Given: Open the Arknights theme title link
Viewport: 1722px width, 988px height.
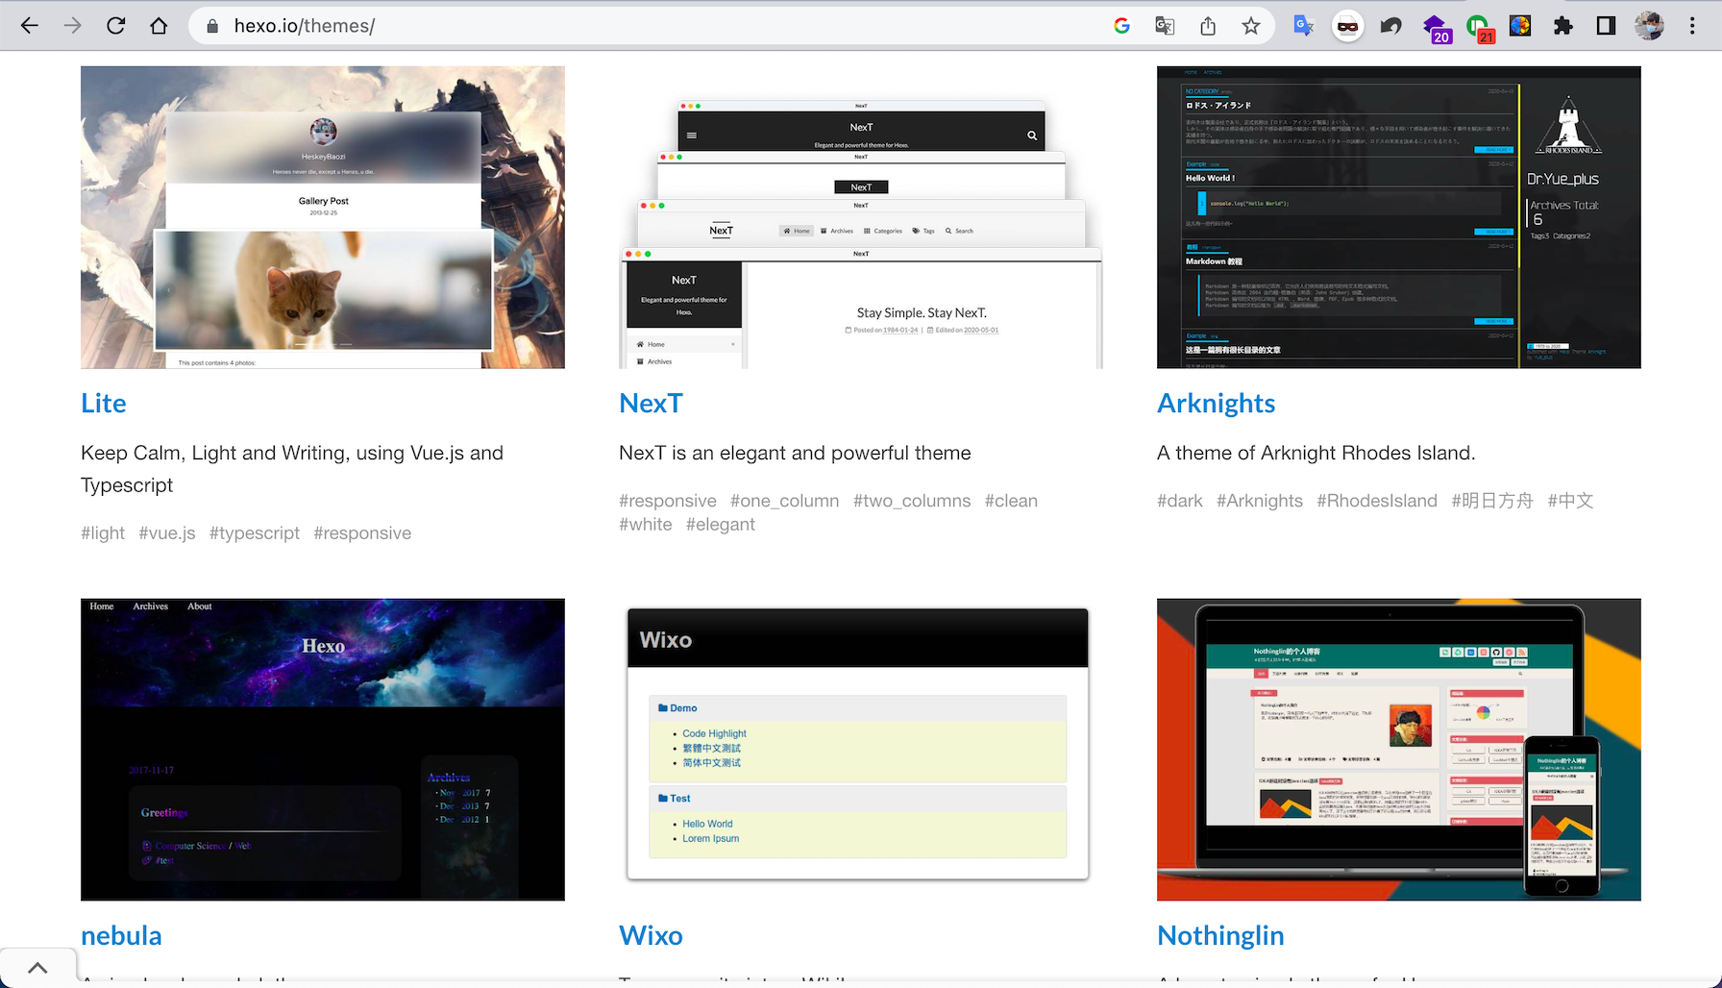Looking at the screenshot, I should tap(1216, 404).
